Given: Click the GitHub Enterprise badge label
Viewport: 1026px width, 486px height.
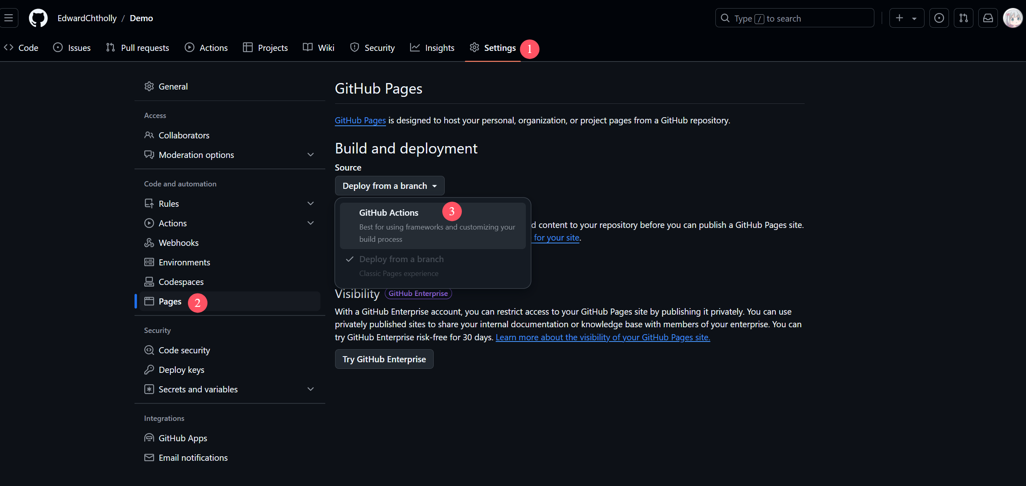Looking at the screenshot, I should click(418, 293).
